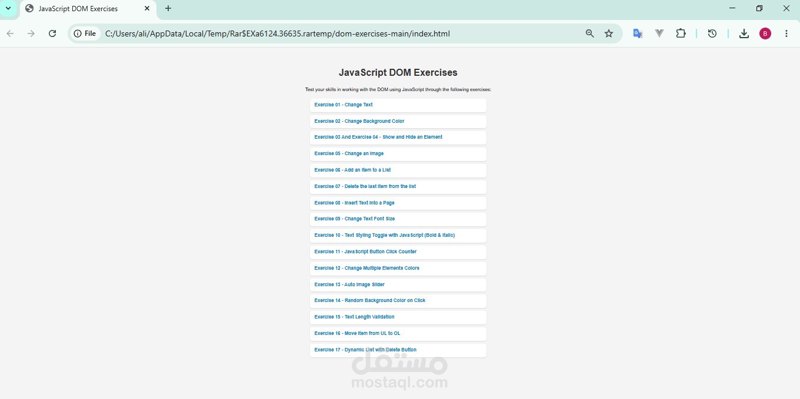This screenshot has height=399, width=800.
Task: Open a new browser tab
Action: point(168,9)
